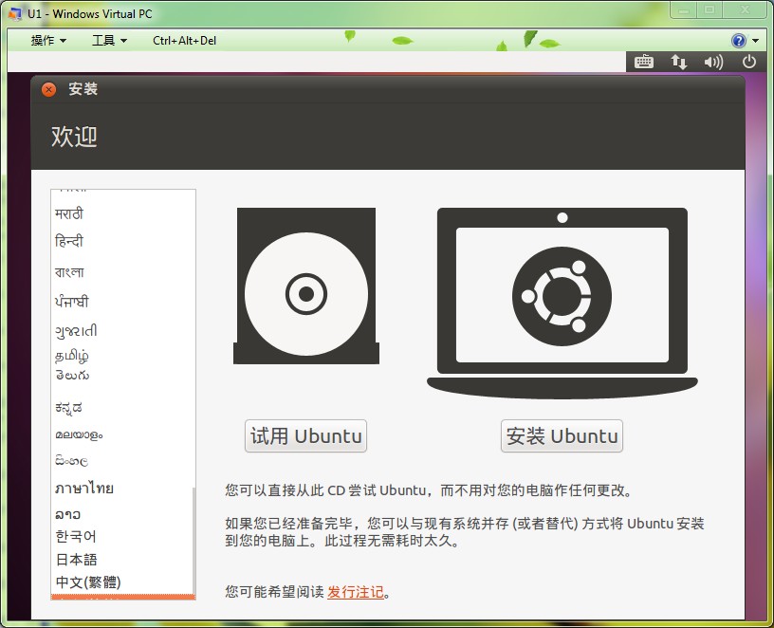Close the 安装 installer window
Viewport: 774px width, 628px height.
(48, 89)
